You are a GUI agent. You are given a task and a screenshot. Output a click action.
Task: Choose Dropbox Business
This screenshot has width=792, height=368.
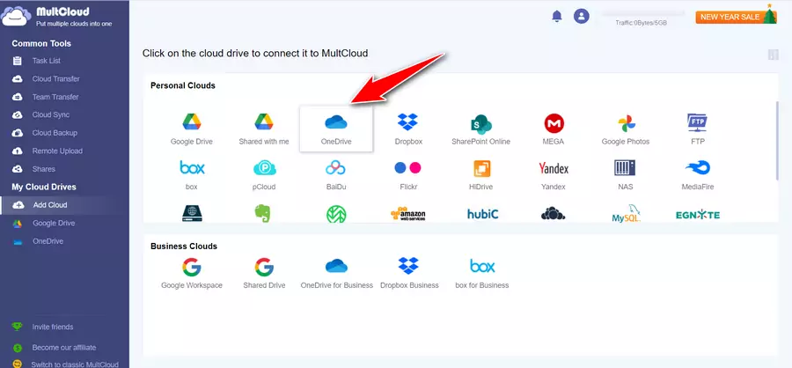tap(409, 274)
